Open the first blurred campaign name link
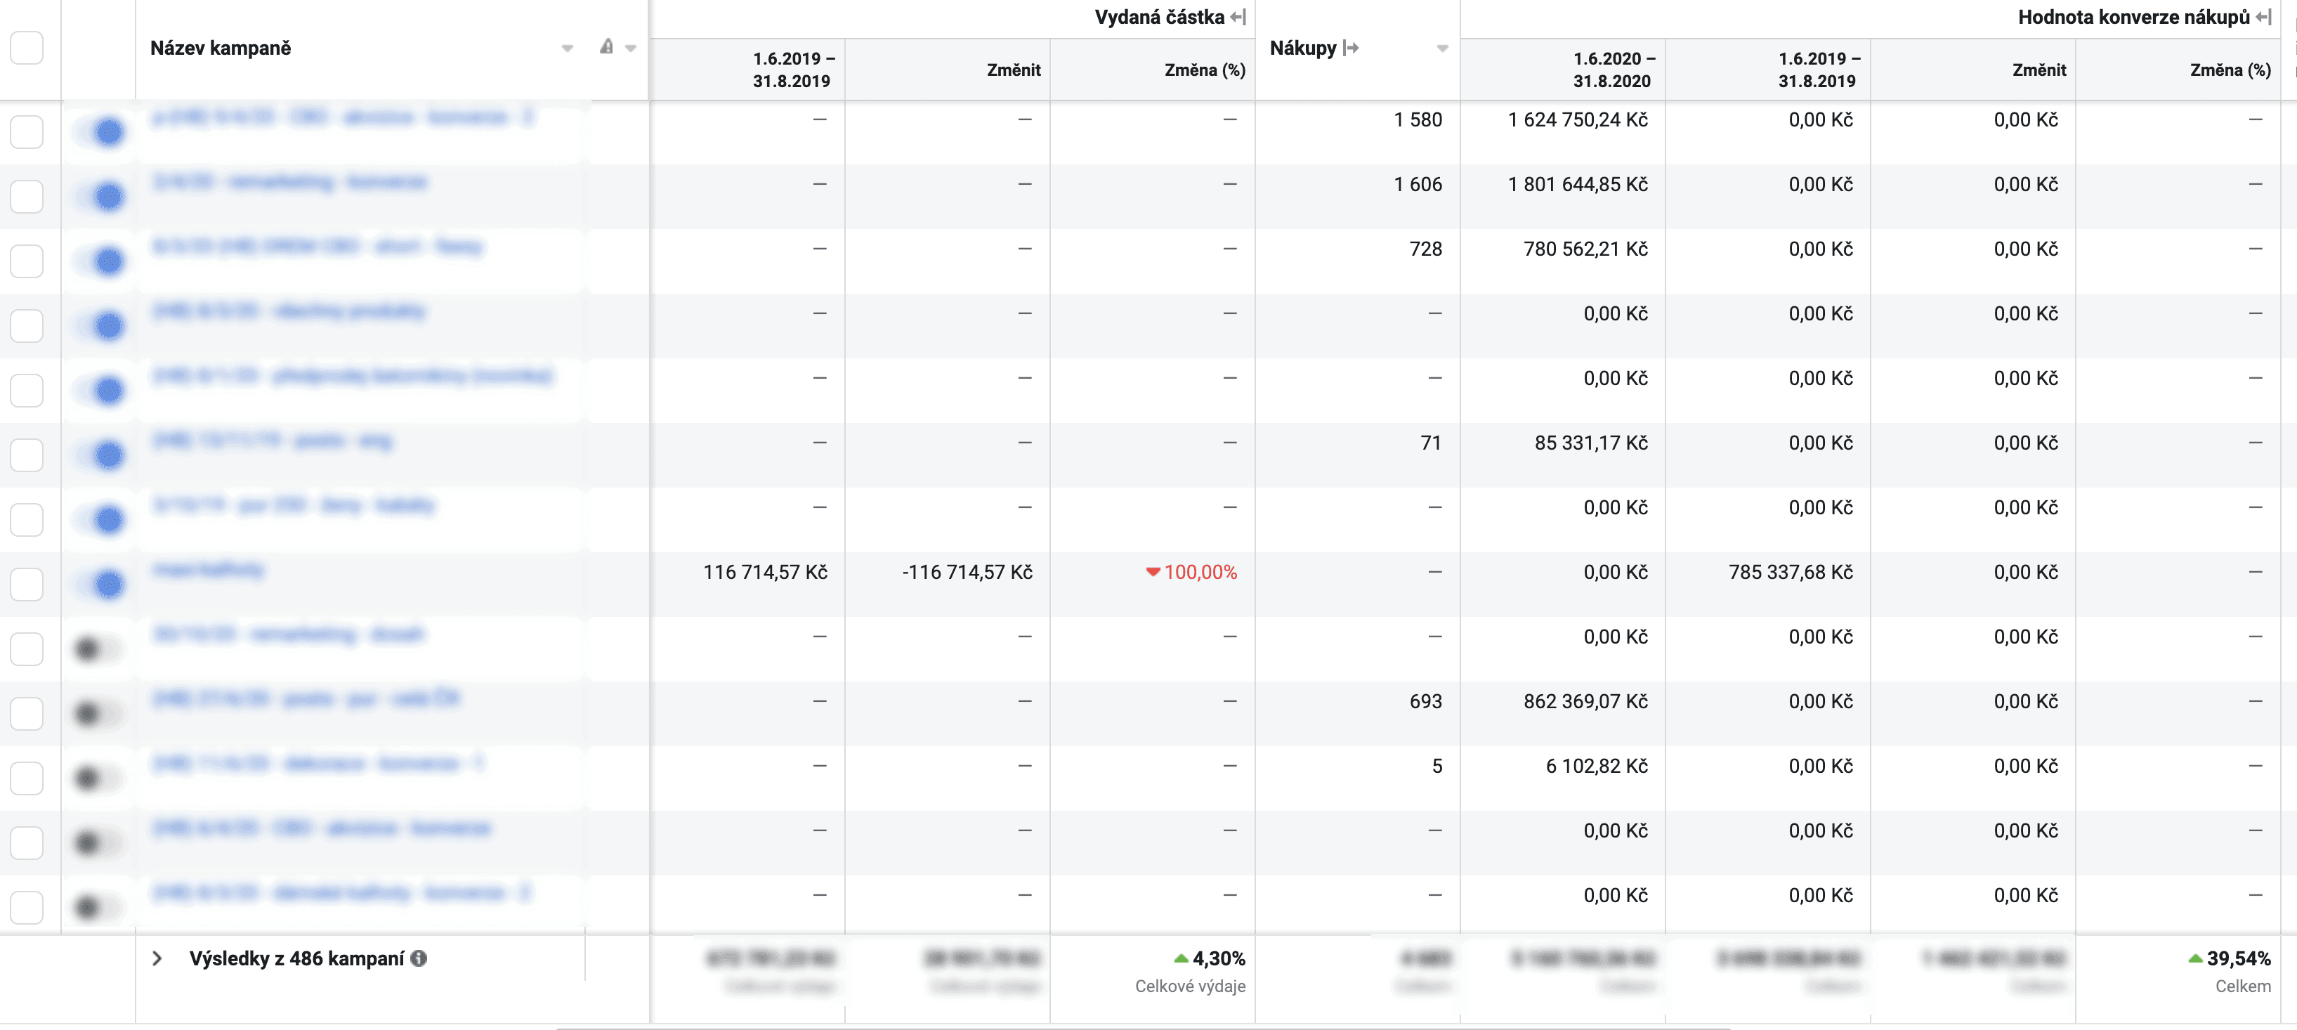 pos(342,117)
